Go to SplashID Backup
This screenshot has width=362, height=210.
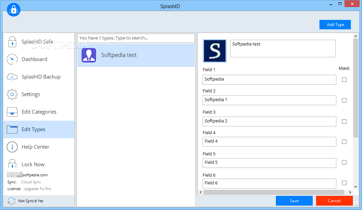click(41, 77)
